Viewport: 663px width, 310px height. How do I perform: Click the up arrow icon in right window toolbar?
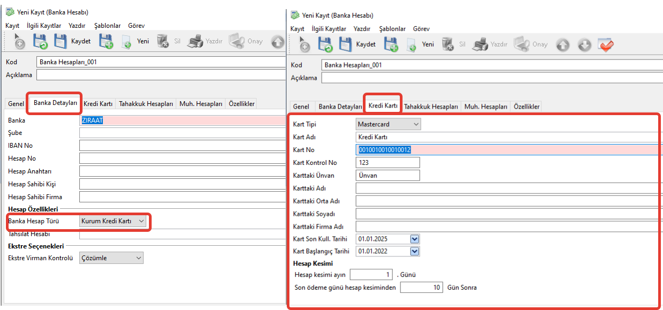tap(562, 45)
